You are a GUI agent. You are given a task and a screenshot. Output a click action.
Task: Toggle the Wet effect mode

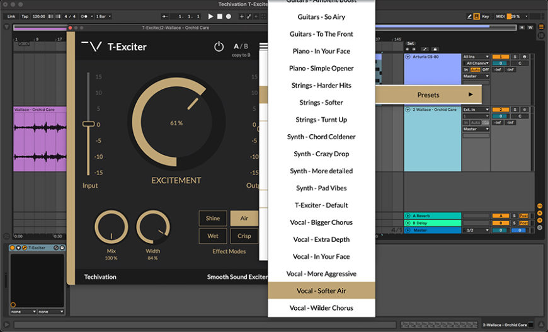click(x=213, y=236)
